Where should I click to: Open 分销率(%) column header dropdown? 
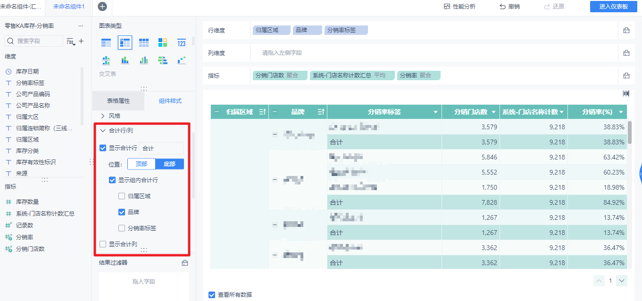pyautogui.click(x=621, y=112)
